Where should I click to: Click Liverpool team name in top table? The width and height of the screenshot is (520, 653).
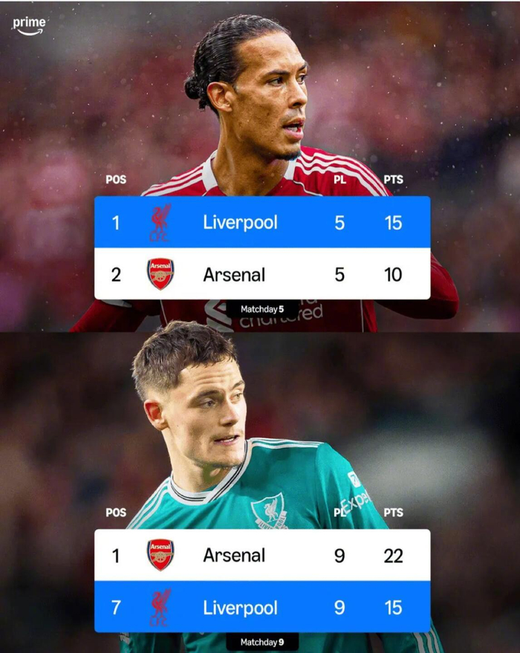[240, 223]
